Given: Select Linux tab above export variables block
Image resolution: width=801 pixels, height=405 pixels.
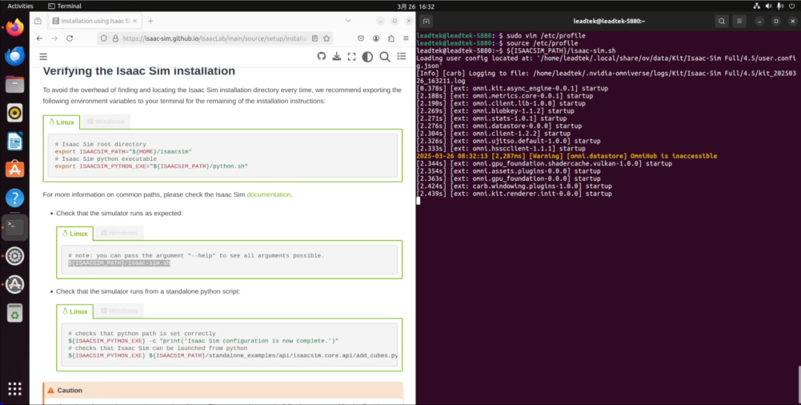Looking at the screenshot, I should (x=62, y=122).
